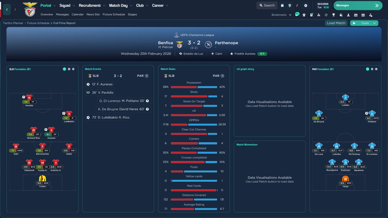The image size is (388, 218).
Task: Click the xG graph story panel heading
Action: (245, 69)
